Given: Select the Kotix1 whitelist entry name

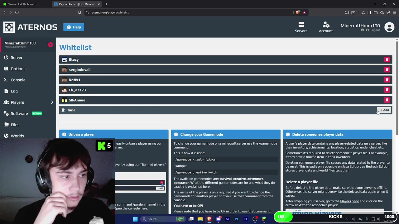Looking at the screenshot, I should click(x=75, y=80).
